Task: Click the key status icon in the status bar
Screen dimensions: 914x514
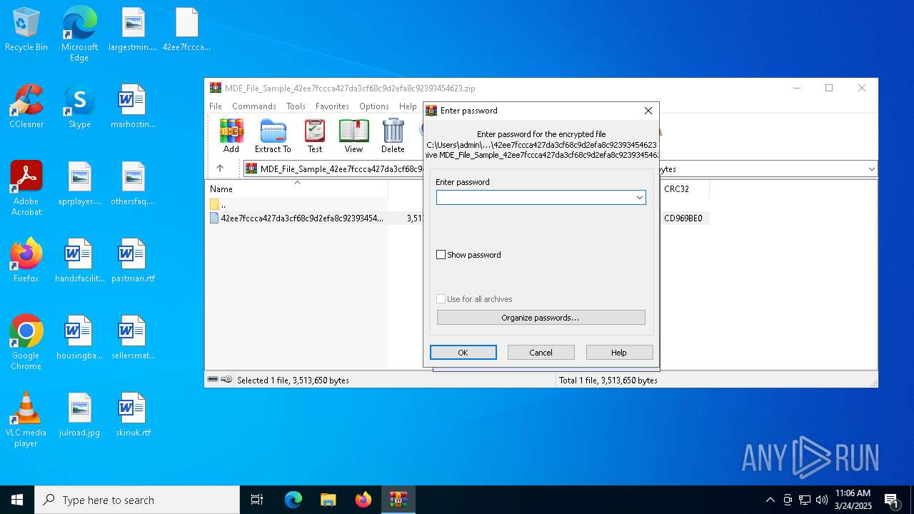Action: pyautogui.click(x=226, y=380)
